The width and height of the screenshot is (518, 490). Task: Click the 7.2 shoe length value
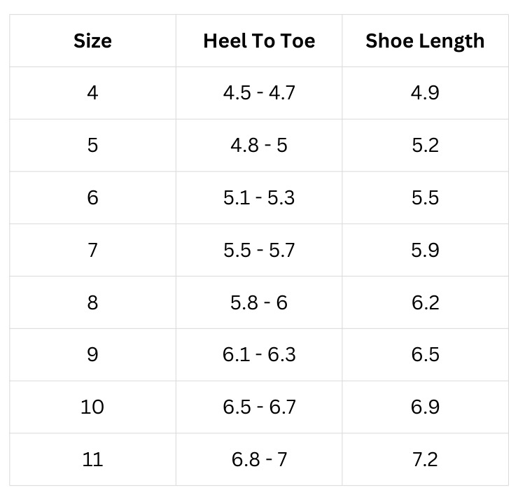(x=425, y=459)
